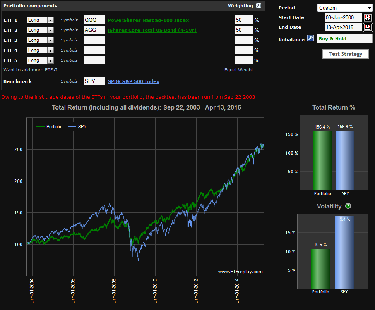
Task: Click the Rebalance settings wrench icon
Action: pos(310,39)
